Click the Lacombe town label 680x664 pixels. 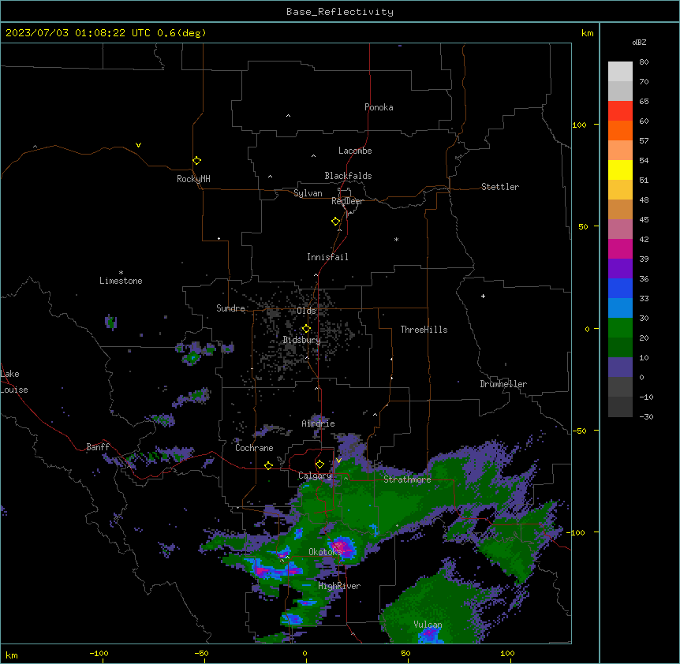click(x=355, y=151)
